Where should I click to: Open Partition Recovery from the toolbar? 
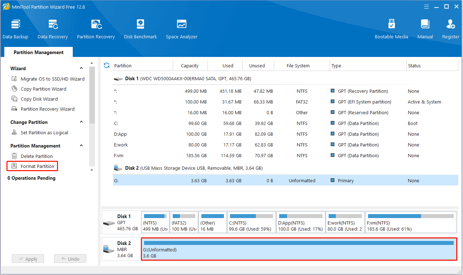coord(96,29)
